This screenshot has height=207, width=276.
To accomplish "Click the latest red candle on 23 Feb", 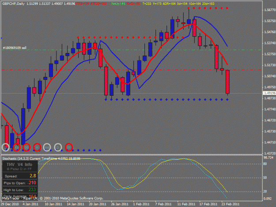I will point(227,82).
